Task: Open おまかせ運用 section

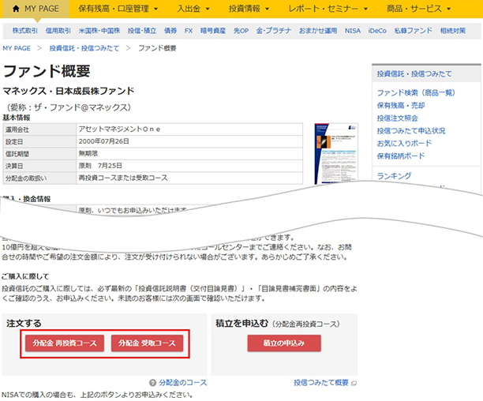Action: (318, 31)
